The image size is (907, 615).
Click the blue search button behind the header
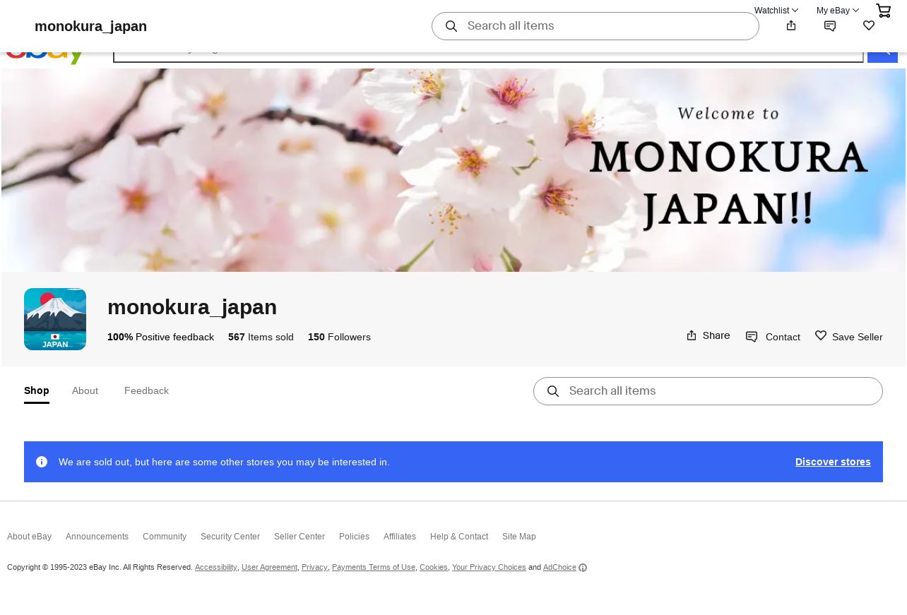point(882,57)
